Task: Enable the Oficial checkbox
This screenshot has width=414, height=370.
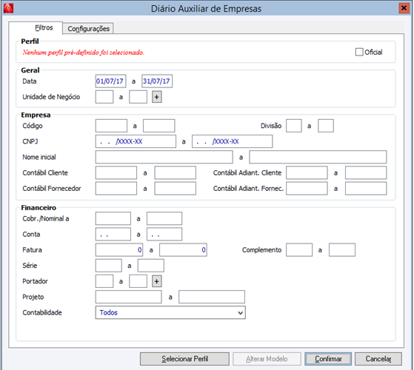Action: 359,52
